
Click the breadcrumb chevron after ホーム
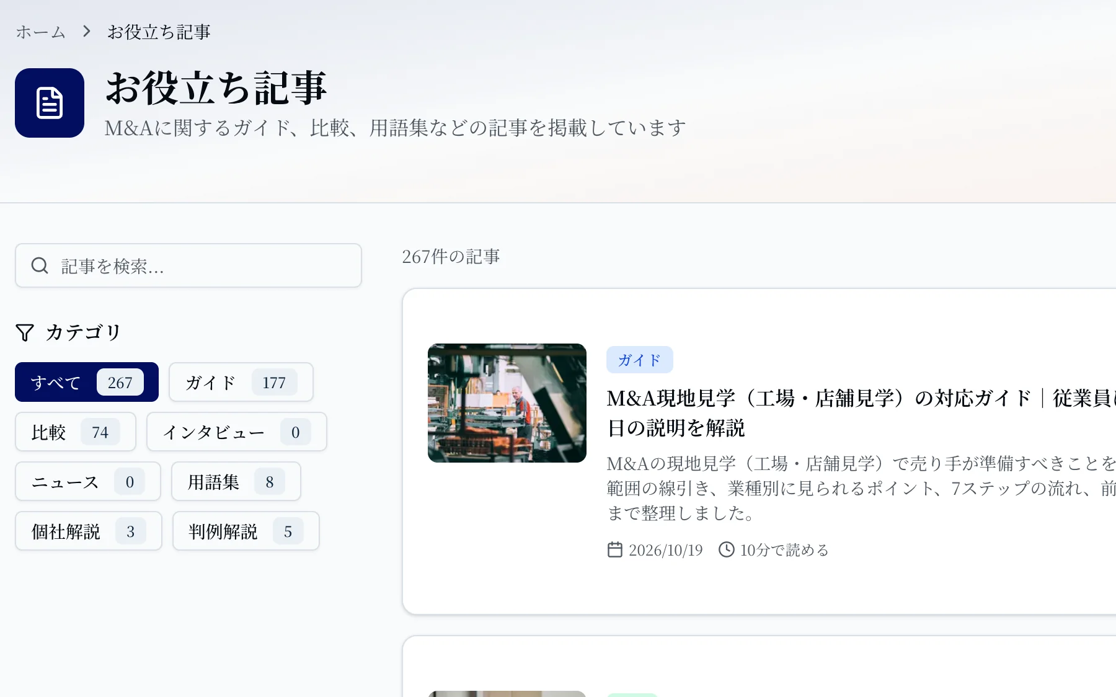click(x=87, y=31)
